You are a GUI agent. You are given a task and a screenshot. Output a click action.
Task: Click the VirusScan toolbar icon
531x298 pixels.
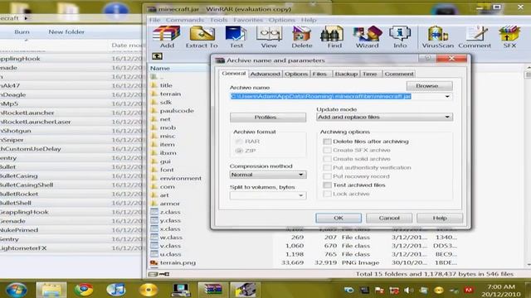(438, 36)
